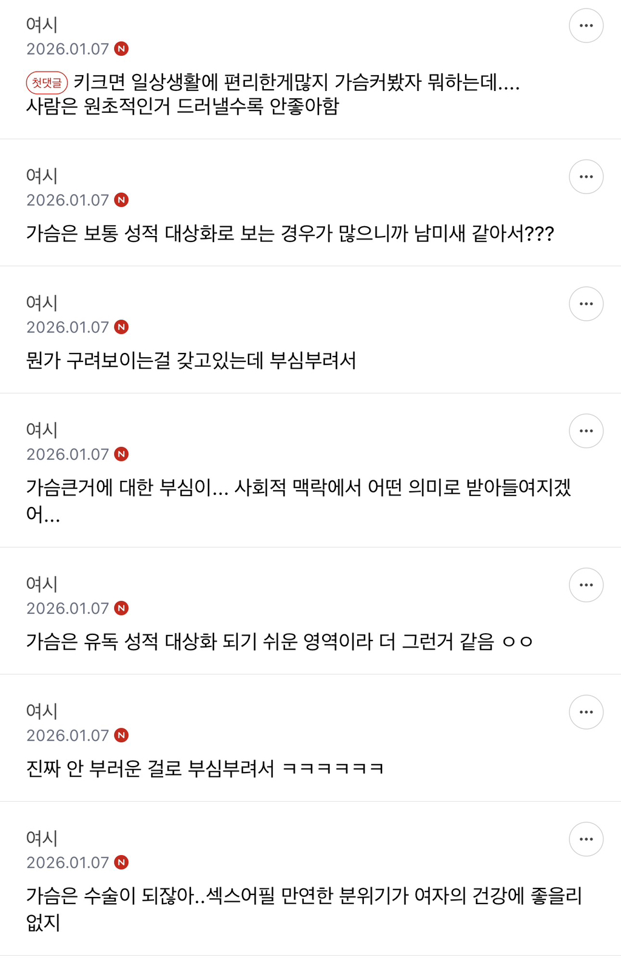The height and width of the screenshot is (960, 621).
Task: Click the comment text 뭔가 구려보이는걸 갖고있는데
Action: point(191,361)
